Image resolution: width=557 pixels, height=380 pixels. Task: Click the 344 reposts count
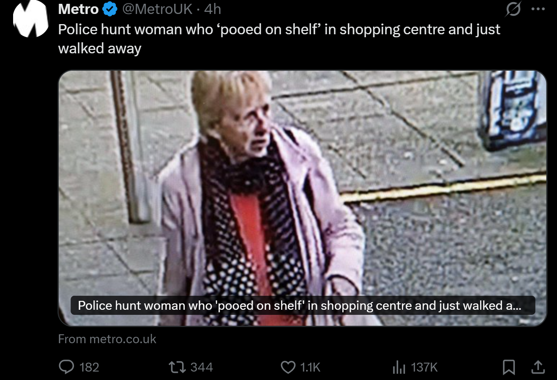[202, 367]
